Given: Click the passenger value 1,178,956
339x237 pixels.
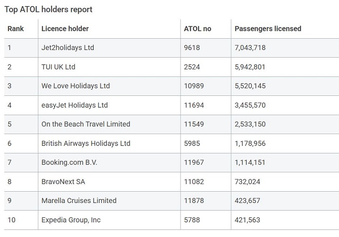Looking at the screenshot, I should tap(250, 144).
